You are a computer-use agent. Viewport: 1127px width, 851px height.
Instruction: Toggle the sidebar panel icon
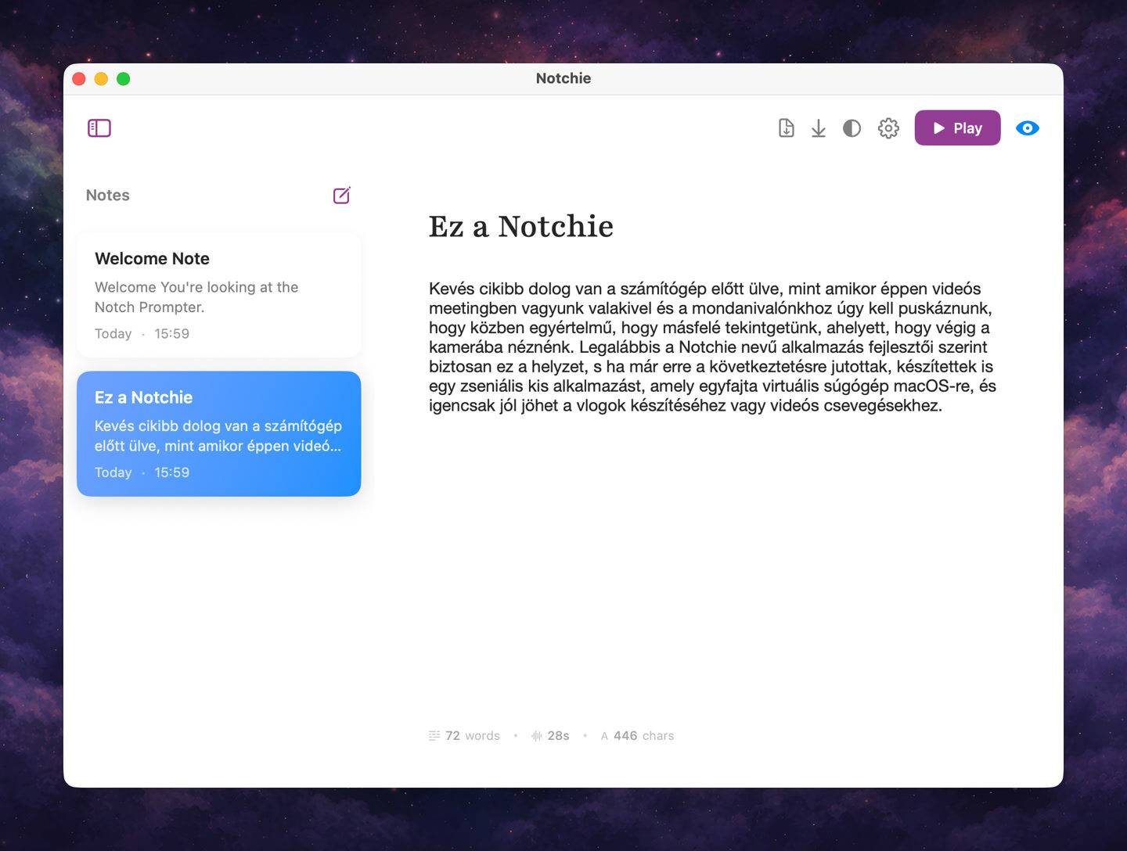click(x=99, y=128)
